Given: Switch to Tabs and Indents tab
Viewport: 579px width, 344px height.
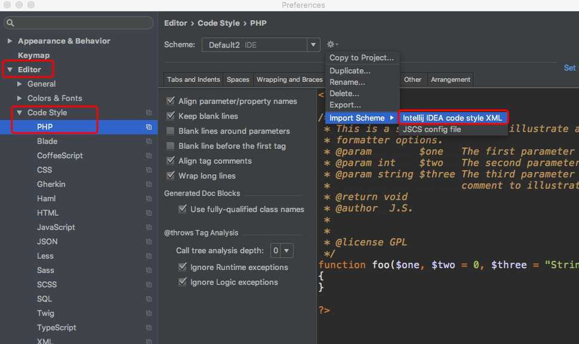Looking at the screenshot, I should pyautogui.click(x=193, y=79).
